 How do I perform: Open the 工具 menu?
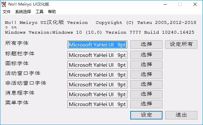[39, 12]
